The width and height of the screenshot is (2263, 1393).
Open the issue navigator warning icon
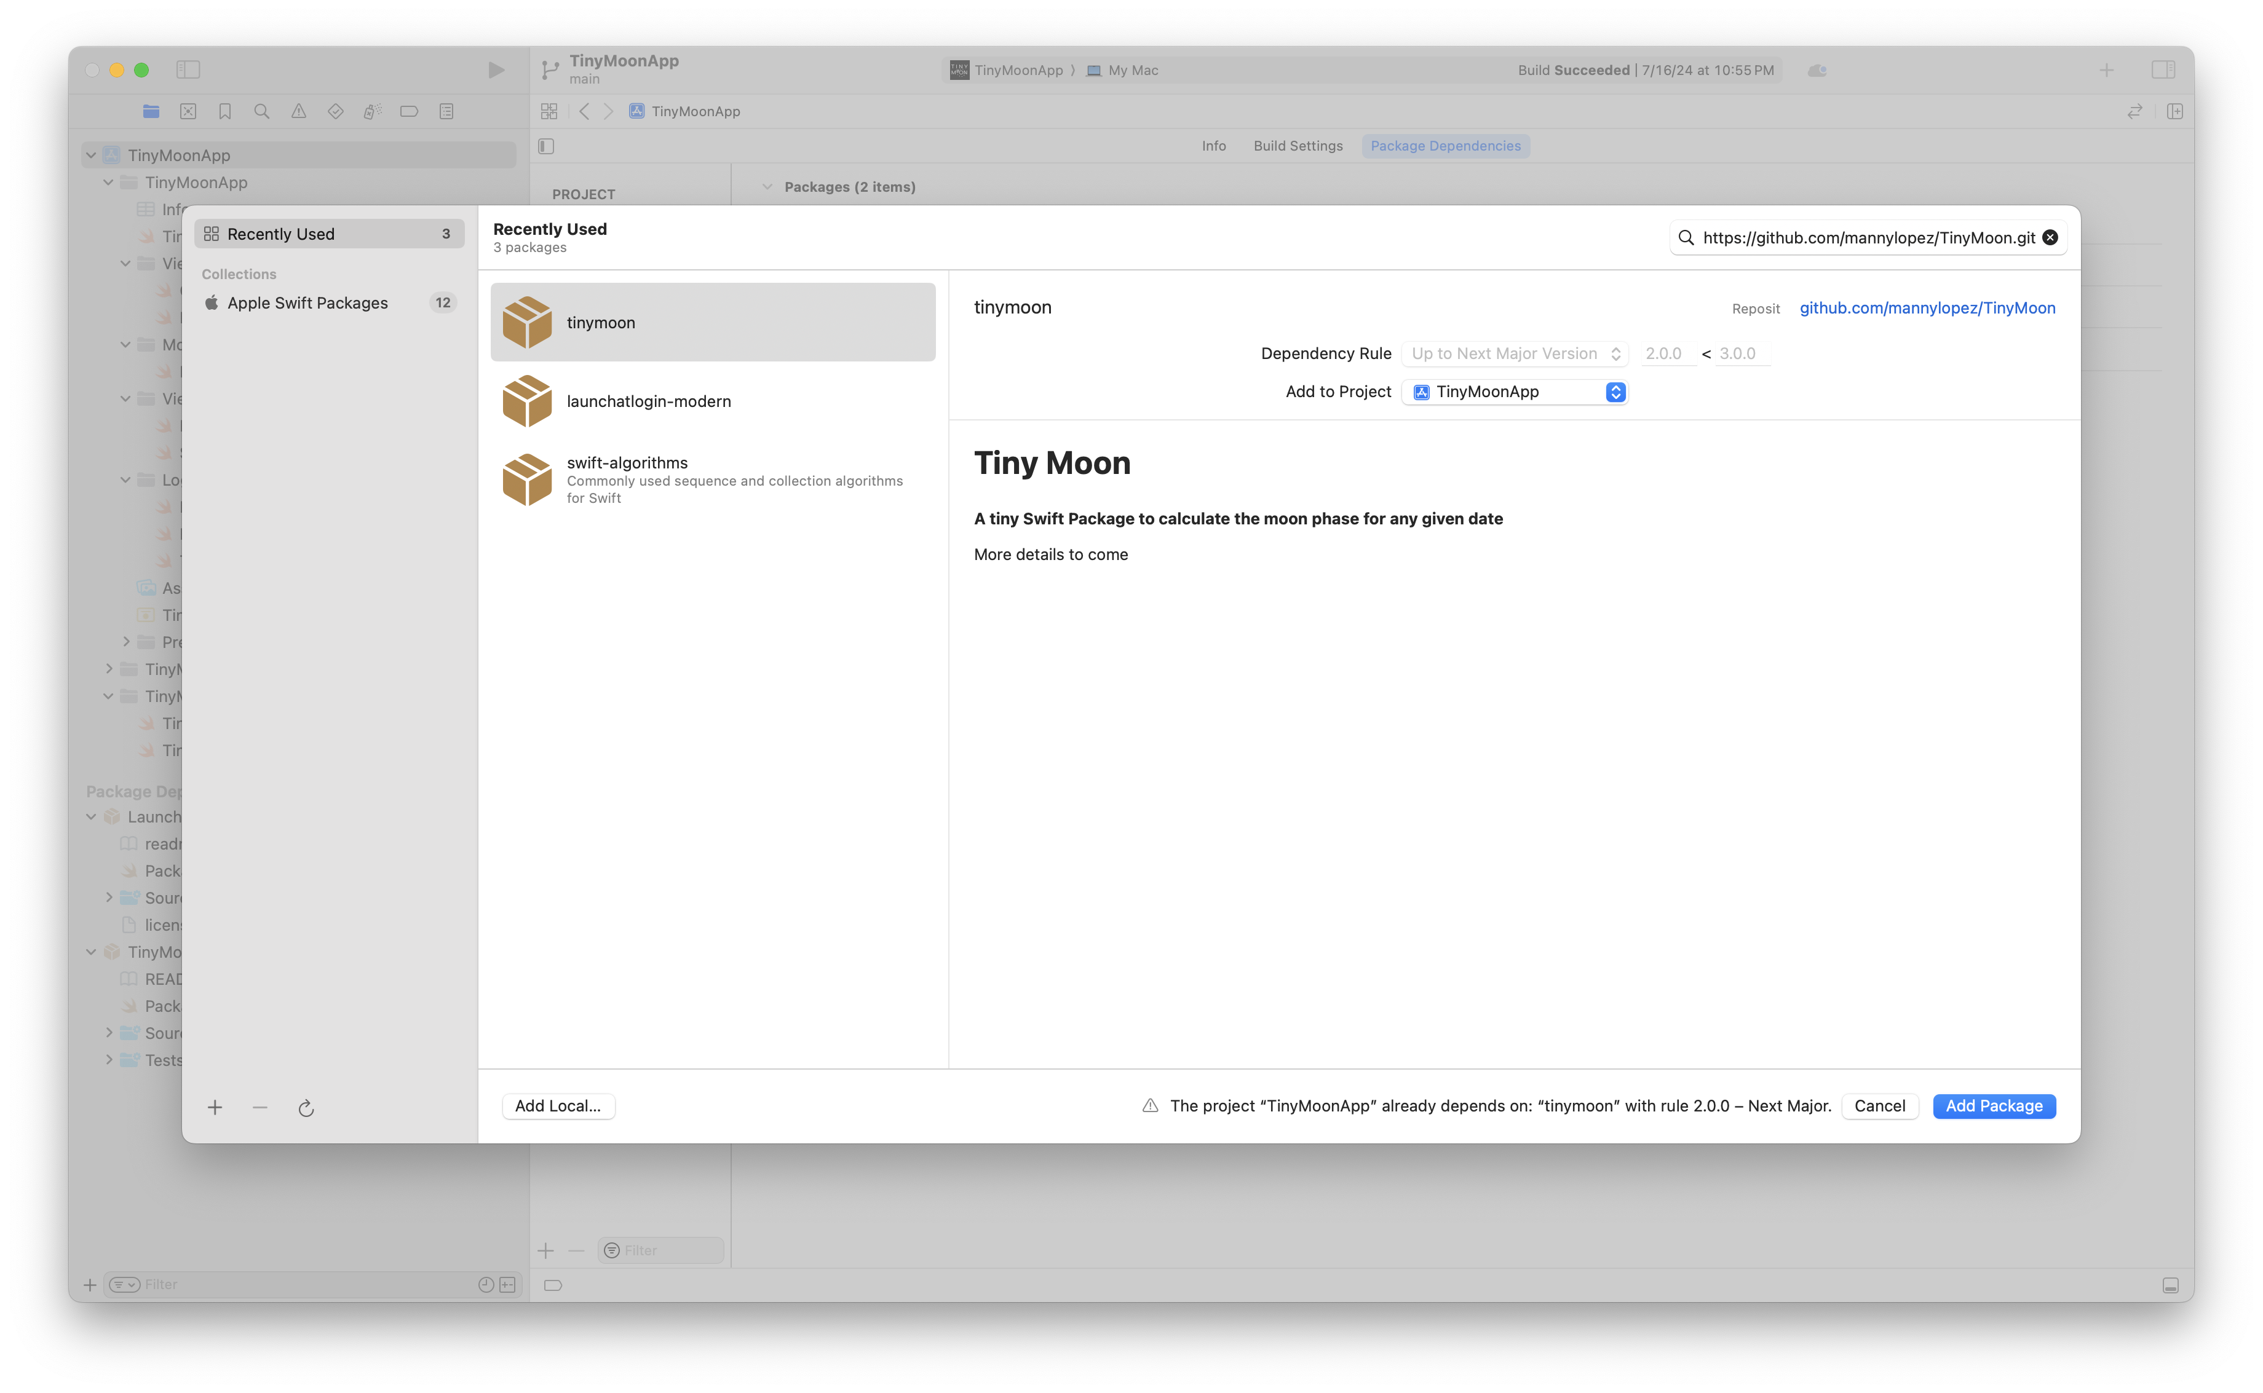[298, 111]
